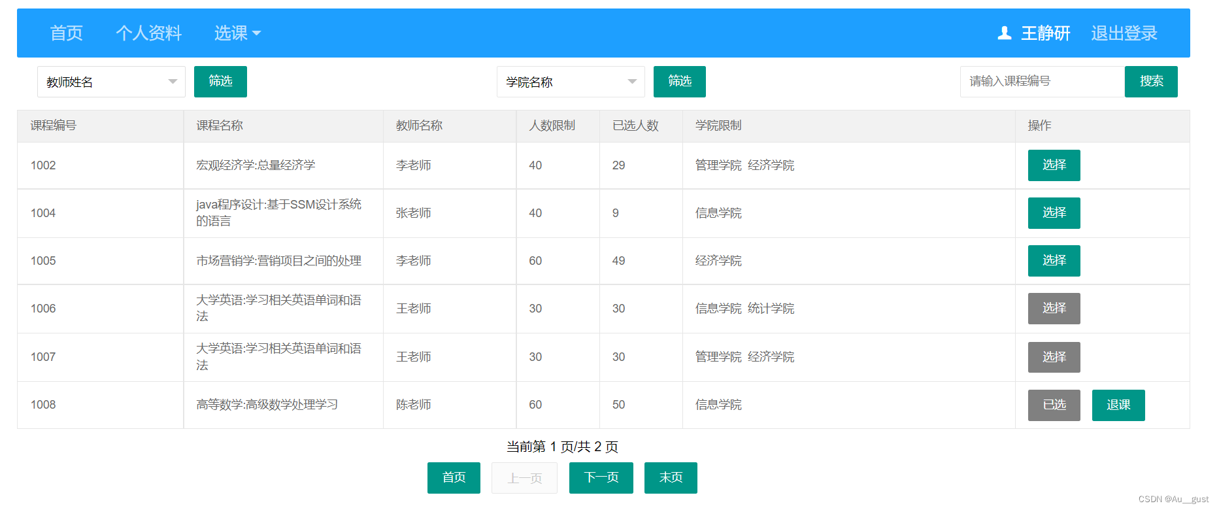1219x510 pixels.
Task: Click course name java程序设计:基于SSM设计系统的语言
Action: (x=279, y=213)
